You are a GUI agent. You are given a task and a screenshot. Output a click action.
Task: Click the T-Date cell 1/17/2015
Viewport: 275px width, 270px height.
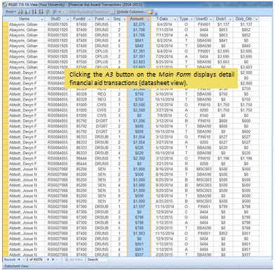[x=165, y=67]
